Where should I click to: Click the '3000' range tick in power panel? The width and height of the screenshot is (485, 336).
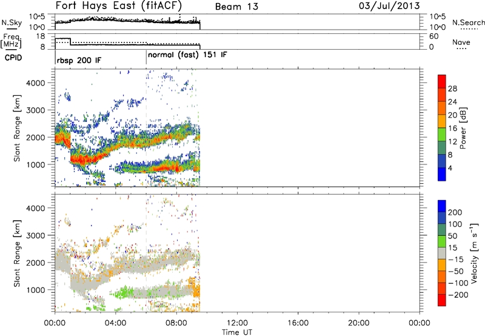(35, 110)
